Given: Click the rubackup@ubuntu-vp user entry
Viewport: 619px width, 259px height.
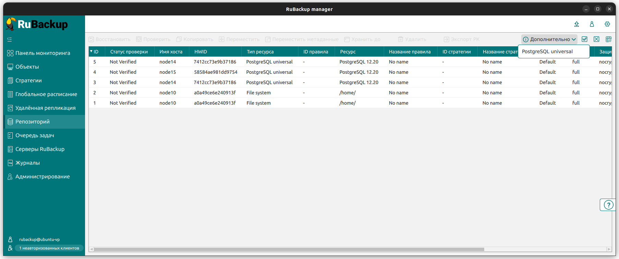Looking at the screenshot, I should [39, 239].
